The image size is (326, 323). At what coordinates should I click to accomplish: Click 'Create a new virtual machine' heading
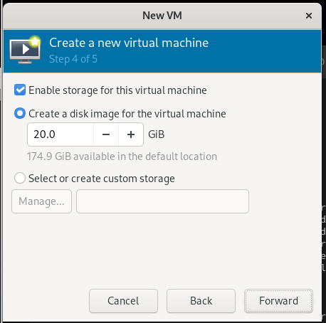129,43
